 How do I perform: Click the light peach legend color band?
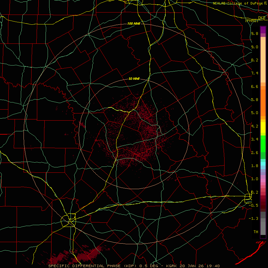(x=263, y=61)
